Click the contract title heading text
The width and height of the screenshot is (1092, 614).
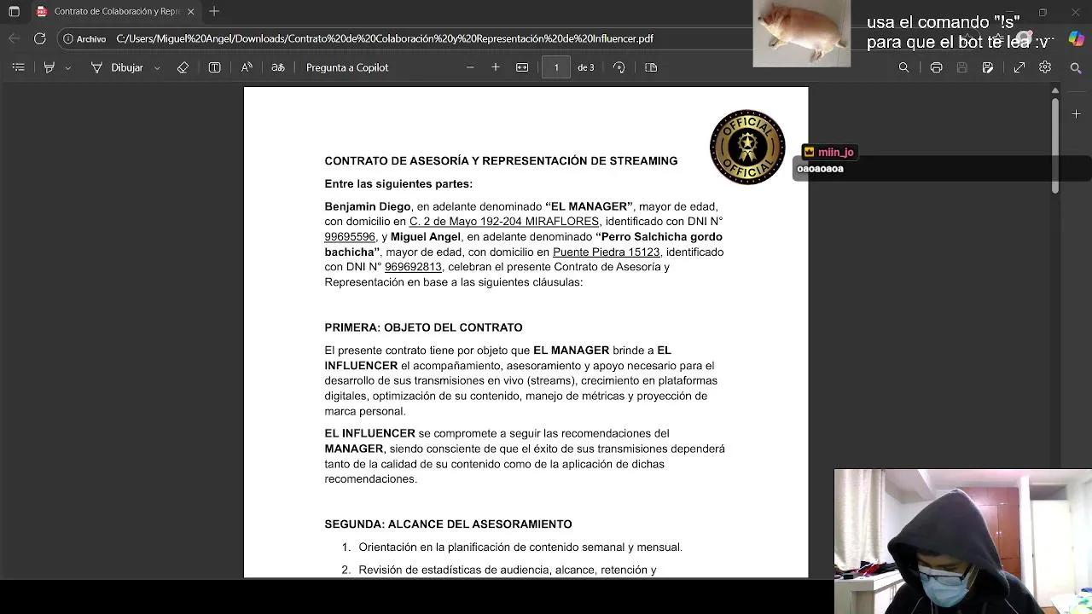pyautogui.click(x=501, y=160)
